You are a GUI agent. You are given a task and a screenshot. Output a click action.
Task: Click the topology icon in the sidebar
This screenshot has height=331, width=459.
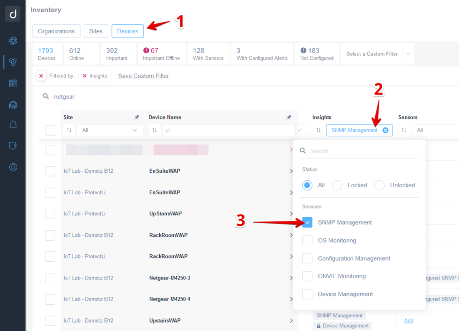point(13,104)
